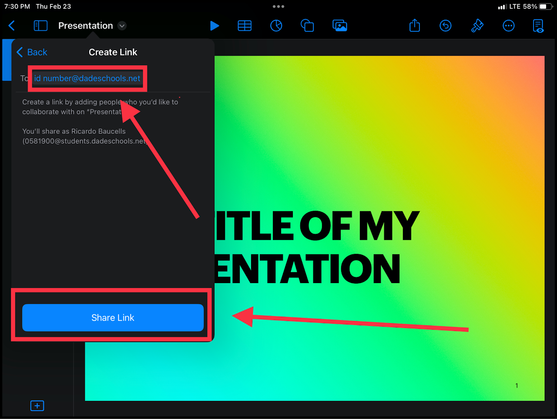
Task: Insert a photo or media
Action: coord(340,26)
